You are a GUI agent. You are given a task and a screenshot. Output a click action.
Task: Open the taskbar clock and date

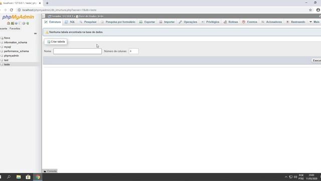[311, 177]
